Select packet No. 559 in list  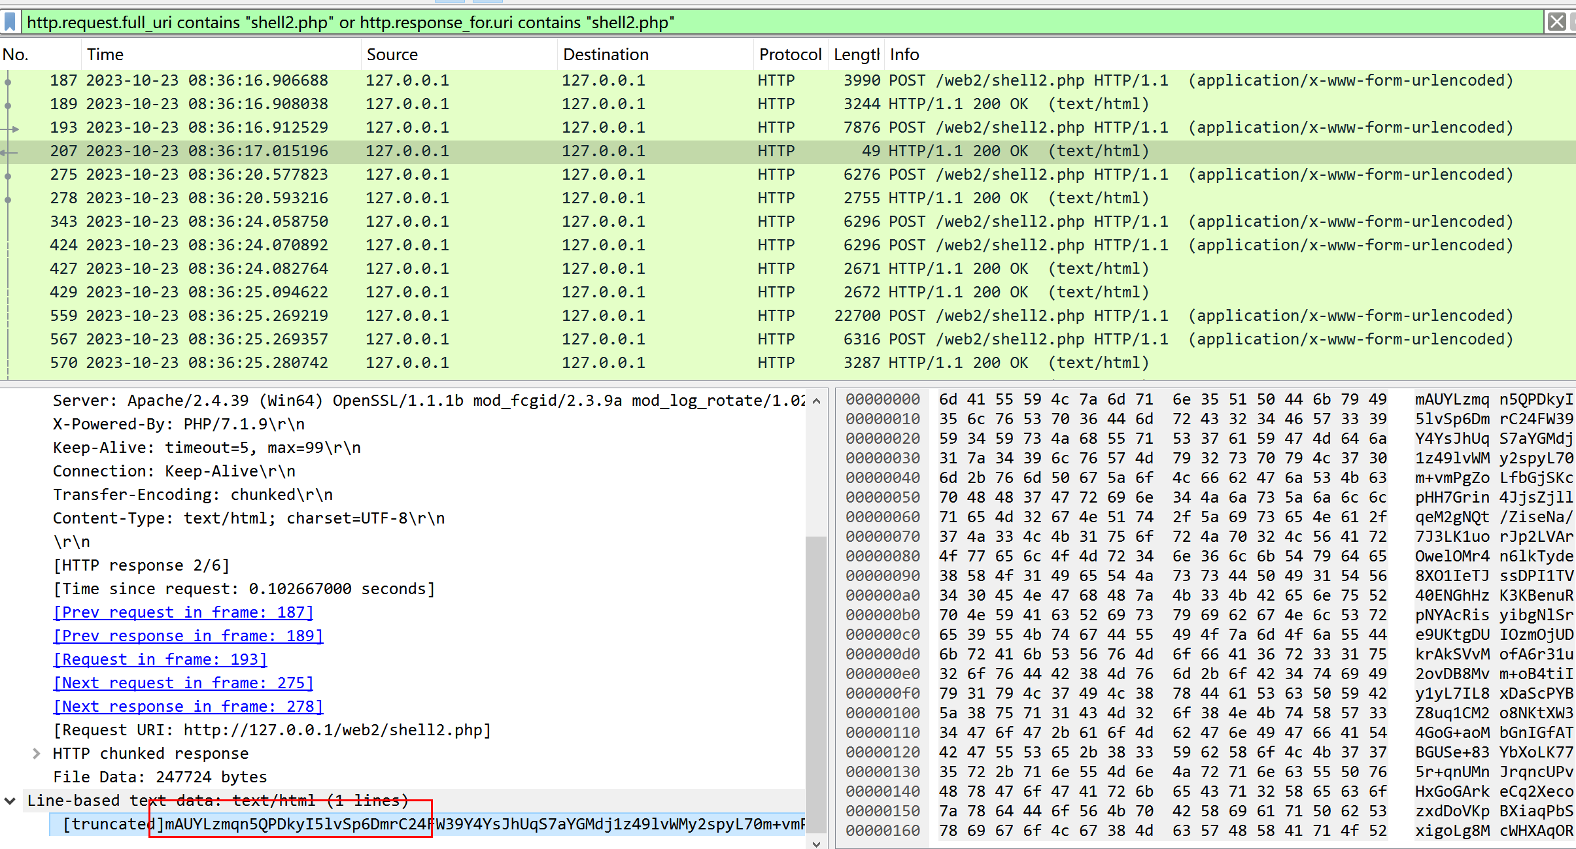(x=419, y=316)
